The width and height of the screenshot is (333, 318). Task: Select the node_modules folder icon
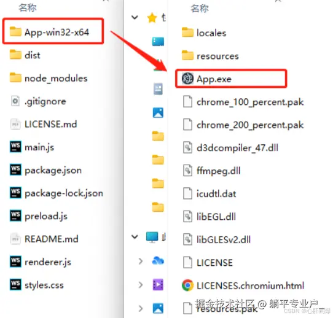tap(15, 77)
